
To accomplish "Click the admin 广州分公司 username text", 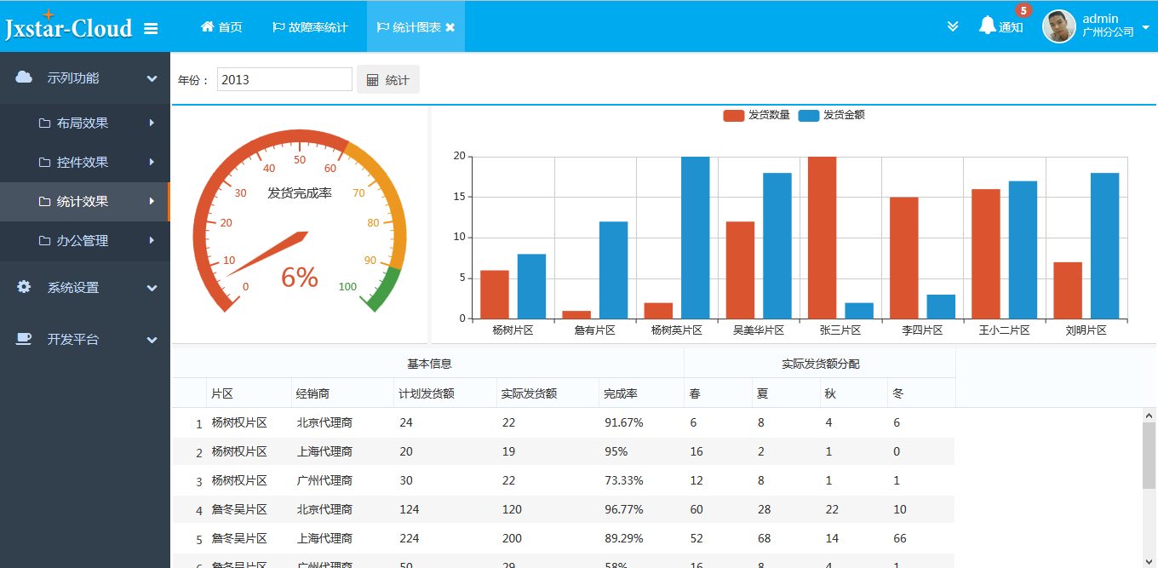I will 1108,26.
